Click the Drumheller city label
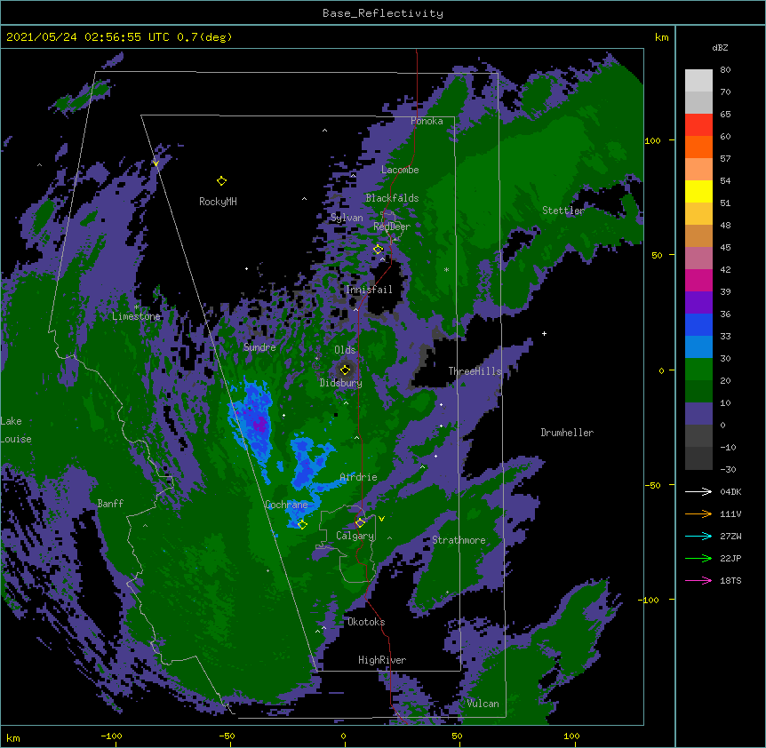 (567, 433)
